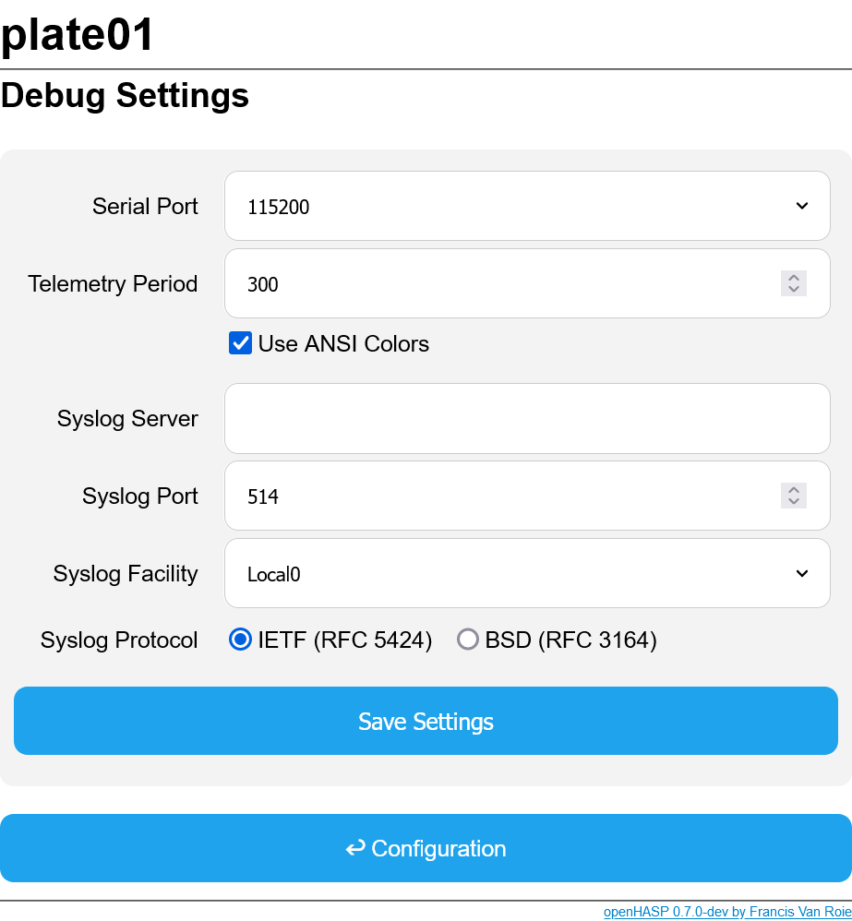Increment Syslog Port using the up arrow
This screenshot has width=852, height=921.
pyautogui.click(x=793, y=490)
